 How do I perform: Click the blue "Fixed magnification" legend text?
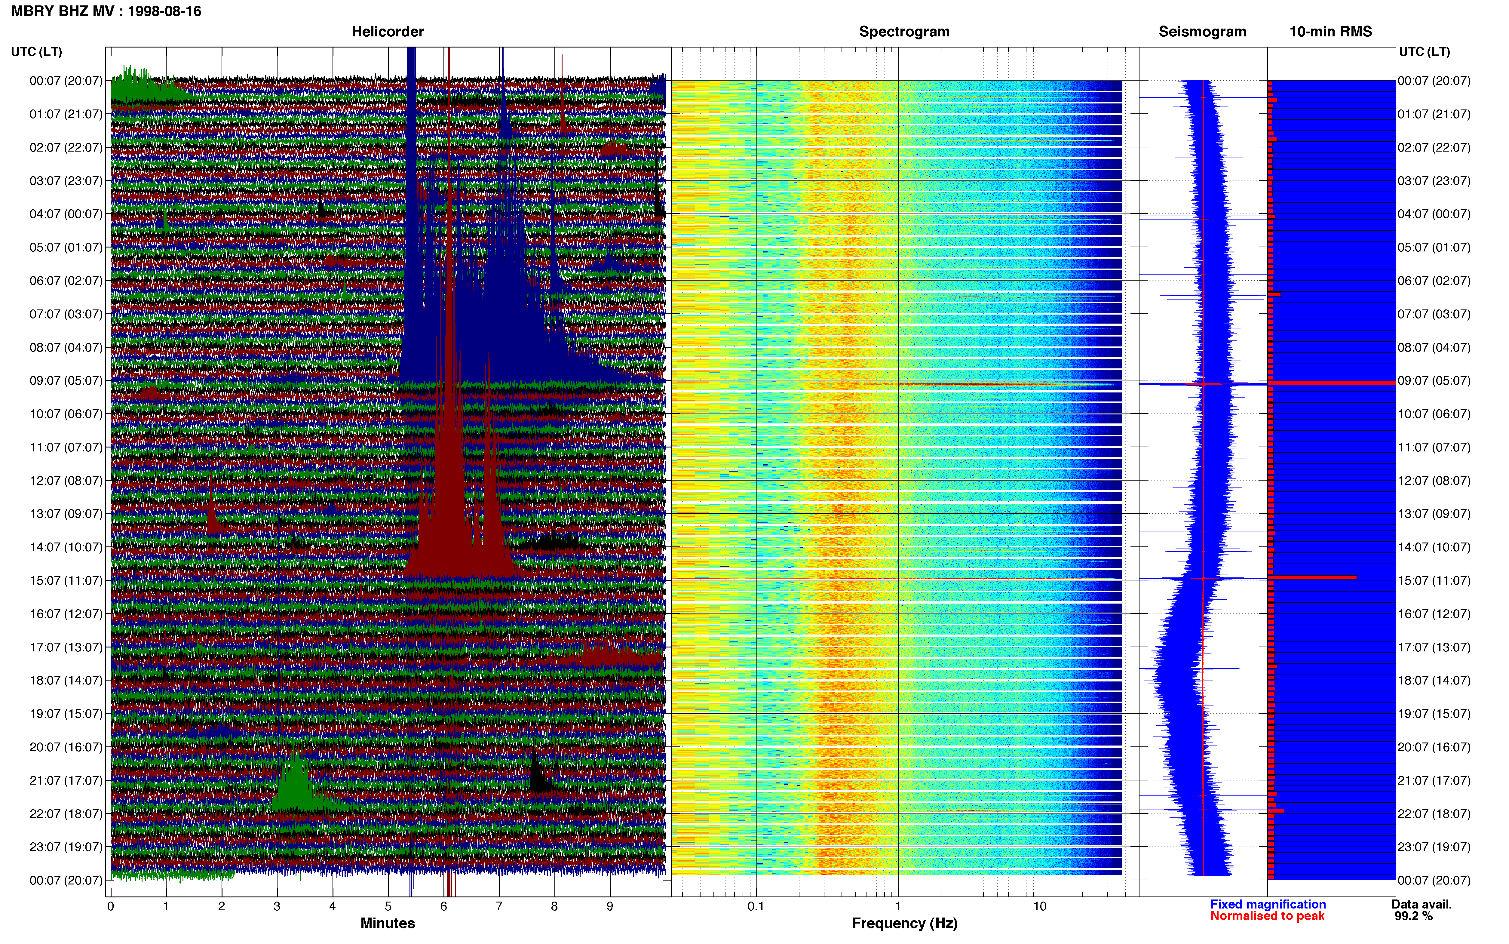coord(1268,905)
